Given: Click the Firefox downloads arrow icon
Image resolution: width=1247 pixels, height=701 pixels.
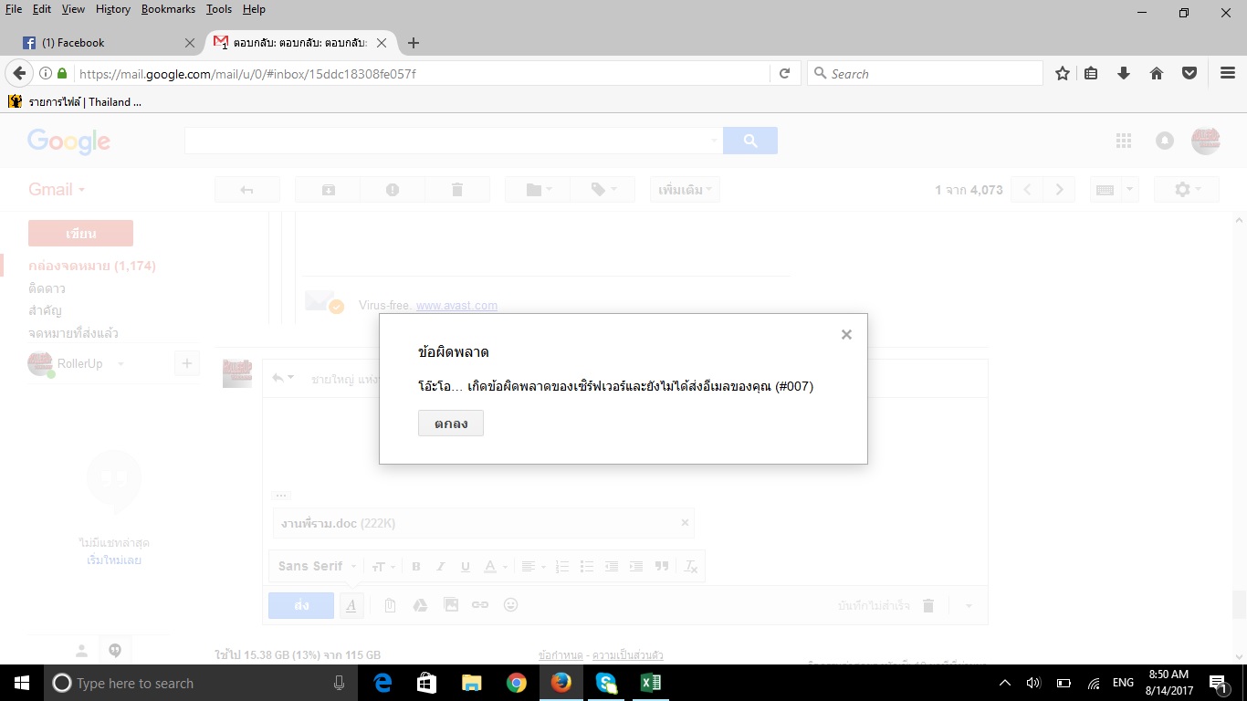Looking at the screenshot, I should point(1124,74).
